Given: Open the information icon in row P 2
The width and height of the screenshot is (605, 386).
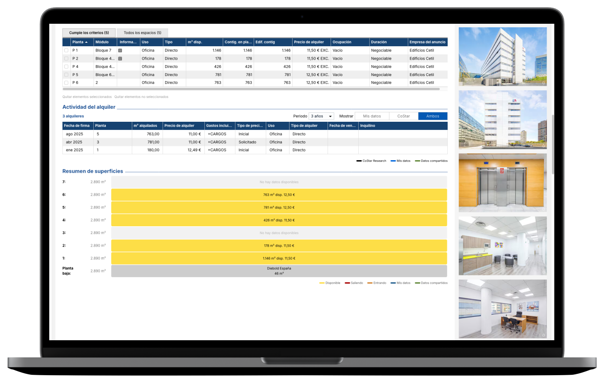Looking at the screenshot, I should (x=120, y=59).
